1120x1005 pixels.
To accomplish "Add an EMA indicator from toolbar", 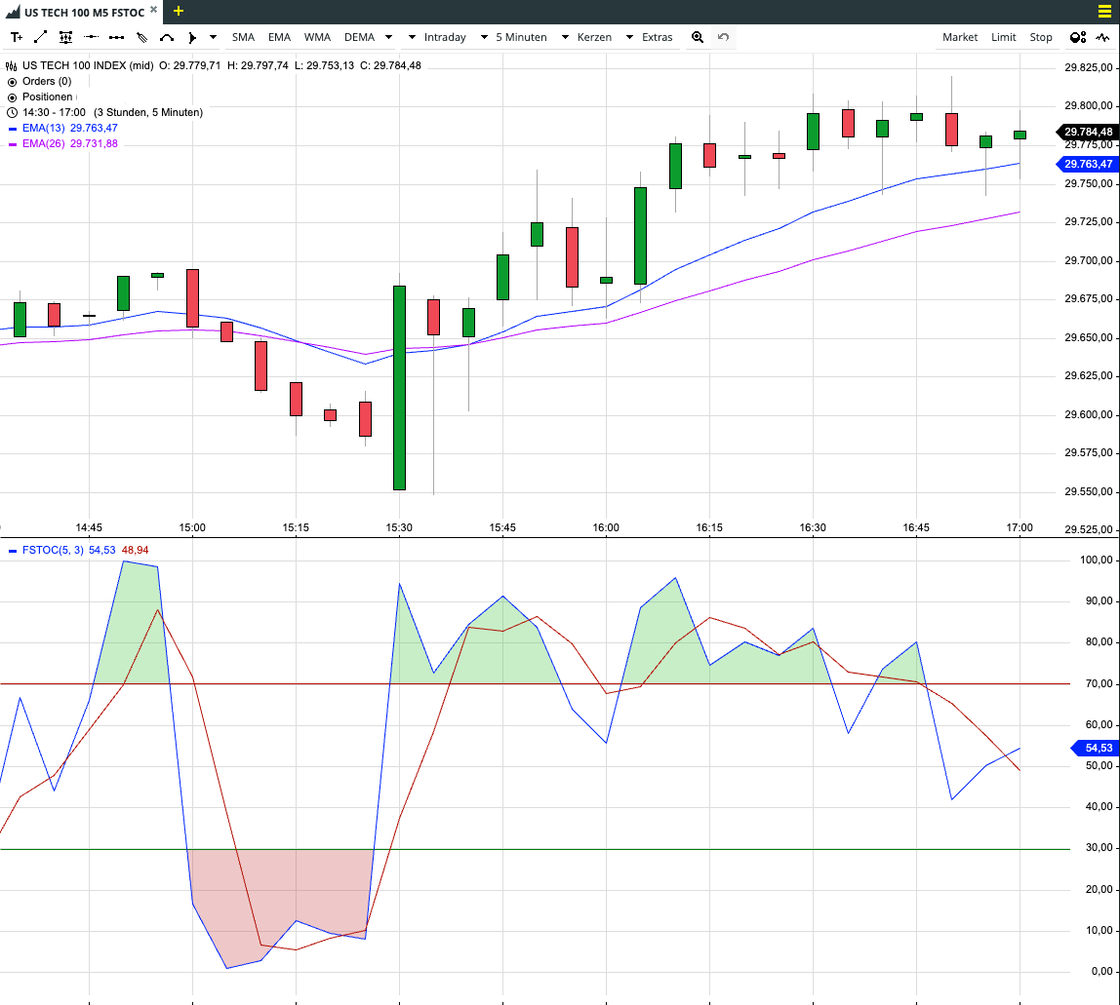I will pos(279,37).
